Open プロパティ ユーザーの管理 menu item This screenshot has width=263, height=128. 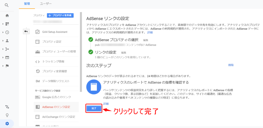56,52
